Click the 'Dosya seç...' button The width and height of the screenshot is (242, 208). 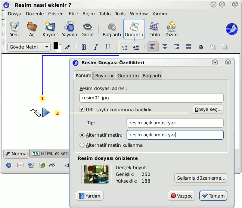[208, 109]
